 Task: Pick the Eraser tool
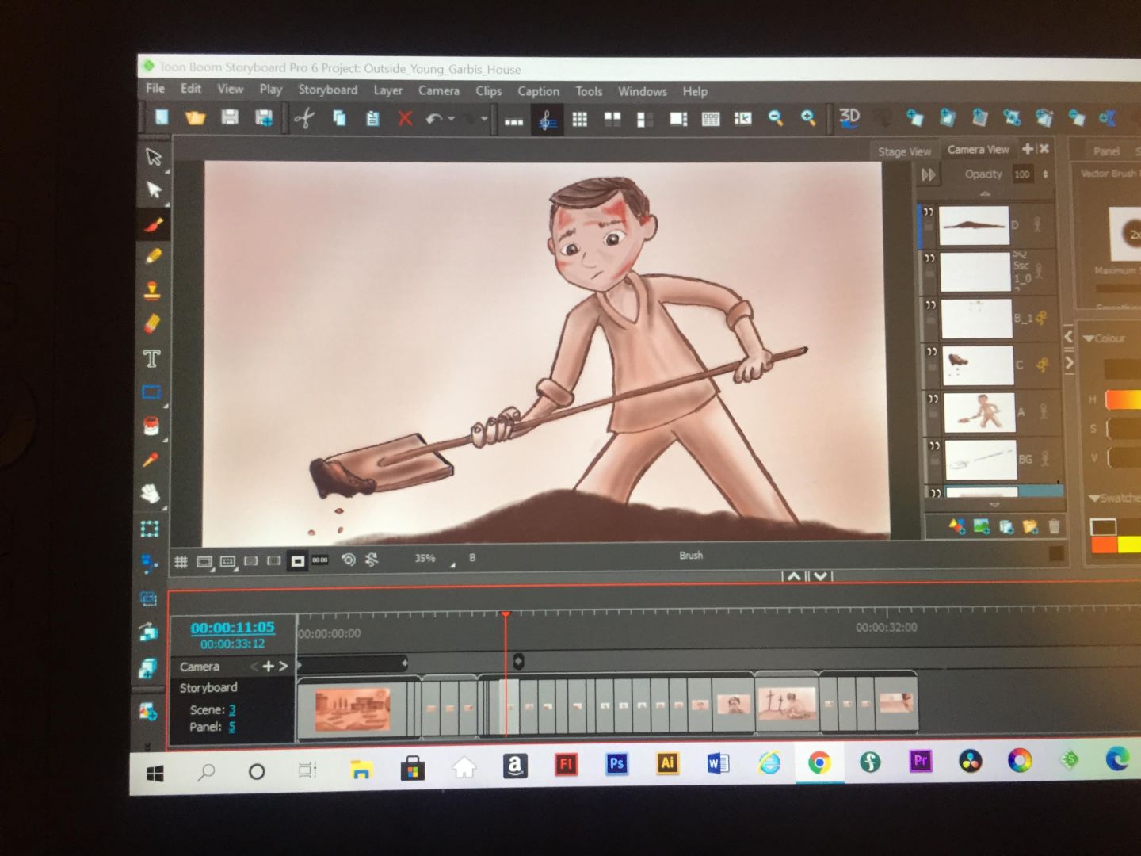pos(152,323)
